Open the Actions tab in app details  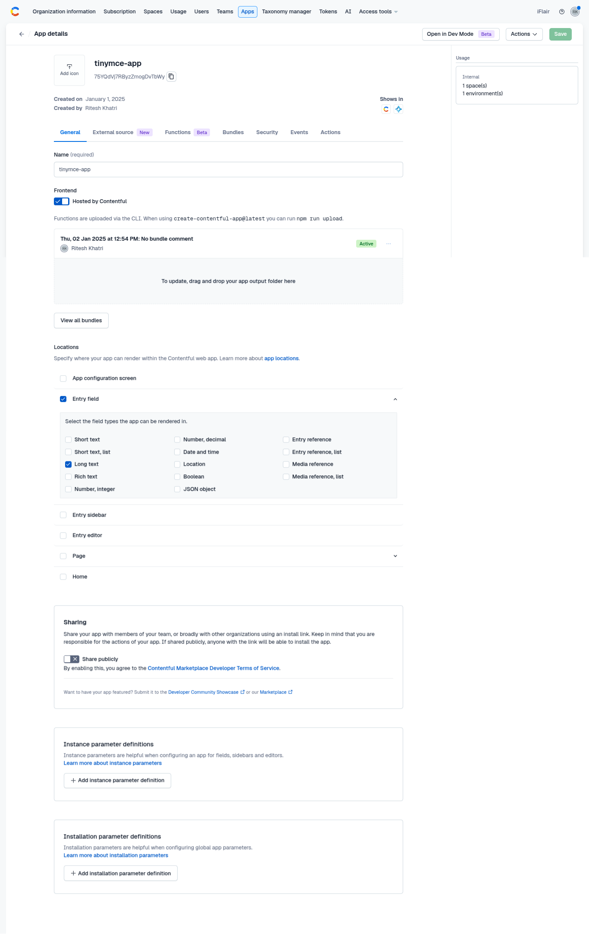click(330, 132)
